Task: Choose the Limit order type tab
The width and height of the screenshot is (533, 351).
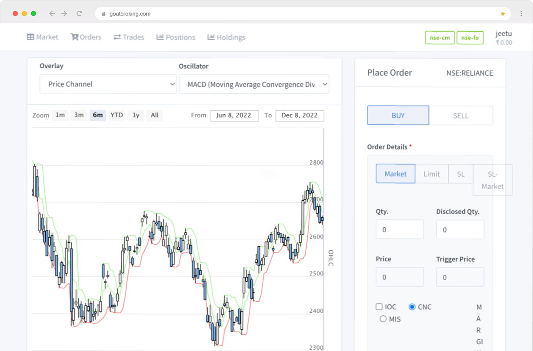Action: pos(431,174)
